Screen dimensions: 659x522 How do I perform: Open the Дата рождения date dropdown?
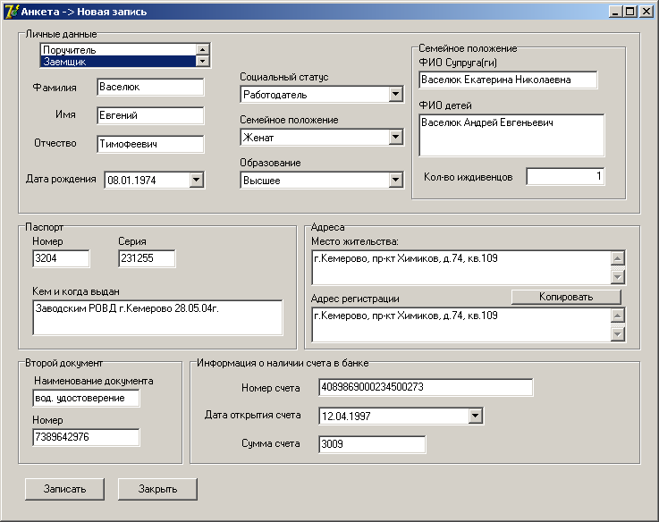point(197,180)
